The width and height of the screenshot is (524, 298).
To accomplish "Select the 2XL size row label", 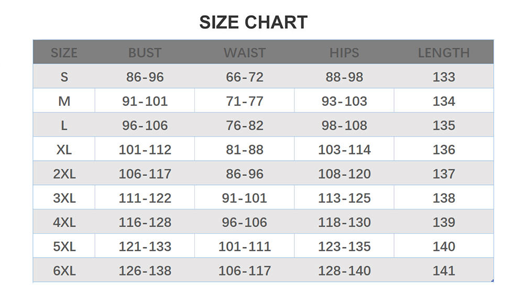I will 64,174.
